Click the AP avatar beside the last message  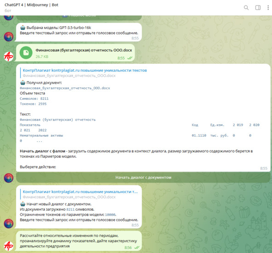8,246
